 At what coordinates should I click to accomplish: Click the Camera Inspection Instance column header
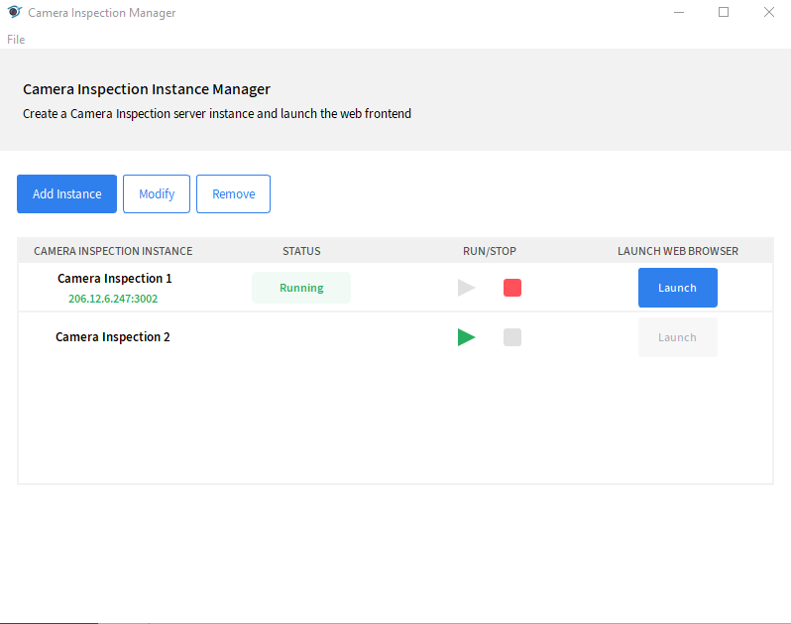click(x=113, y=251)
